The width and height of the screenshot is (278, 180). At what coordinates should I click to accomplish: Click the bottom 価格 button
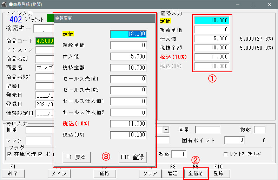pyautogui.click(x=105, y=173)
